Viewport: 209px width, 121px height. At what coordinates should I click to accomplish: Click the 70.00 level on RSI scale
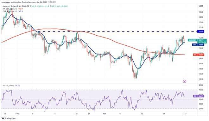(201, 90)
